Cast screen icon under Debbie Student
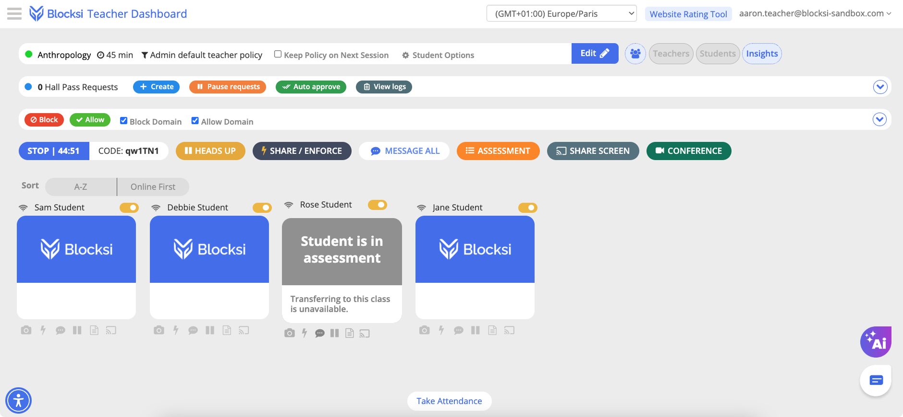The width and height of the screenshot is (903, 417). pyautogui.click(x=244, y=330)
